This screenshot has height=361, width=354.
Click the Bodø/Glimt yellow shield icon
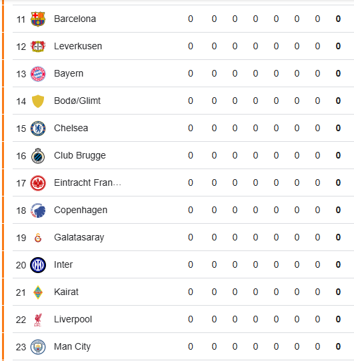pos(38,101)
